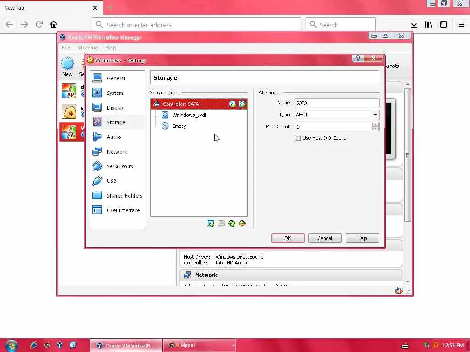
Task: Add hard disk to SATA controller
Action: [x=242, y=104]
